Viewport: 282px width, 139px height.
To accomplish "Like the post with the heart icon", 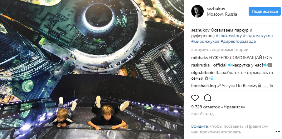I will 195,98.
